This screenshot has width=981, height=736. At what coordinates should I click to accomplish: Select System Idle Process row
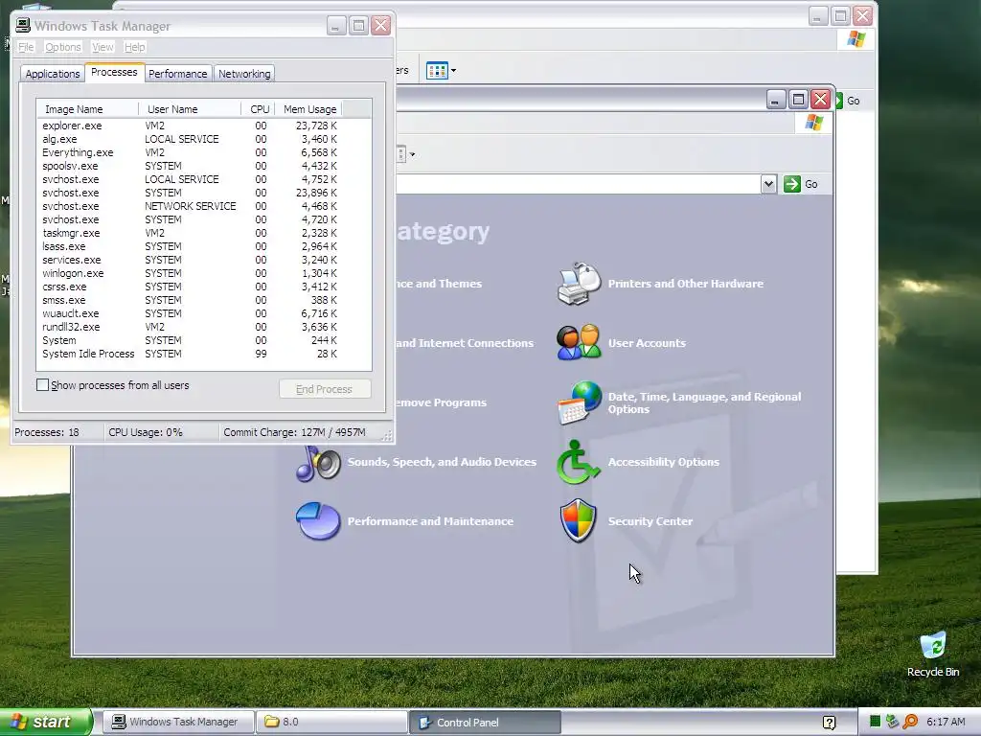[x=190, y=354]
